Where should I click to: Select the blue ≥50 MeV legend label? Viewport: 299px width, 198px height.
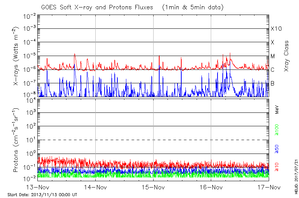[x=277, y=149]
